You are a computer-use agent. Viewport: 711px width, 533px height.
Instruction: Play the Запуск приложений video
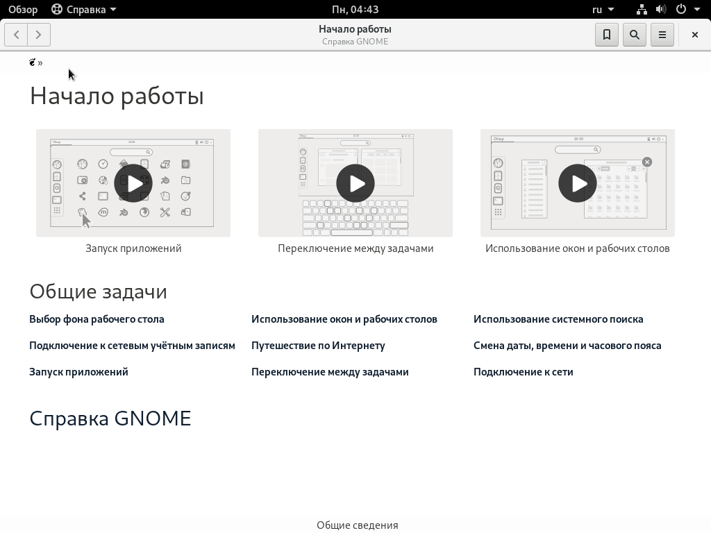point(133,183)
